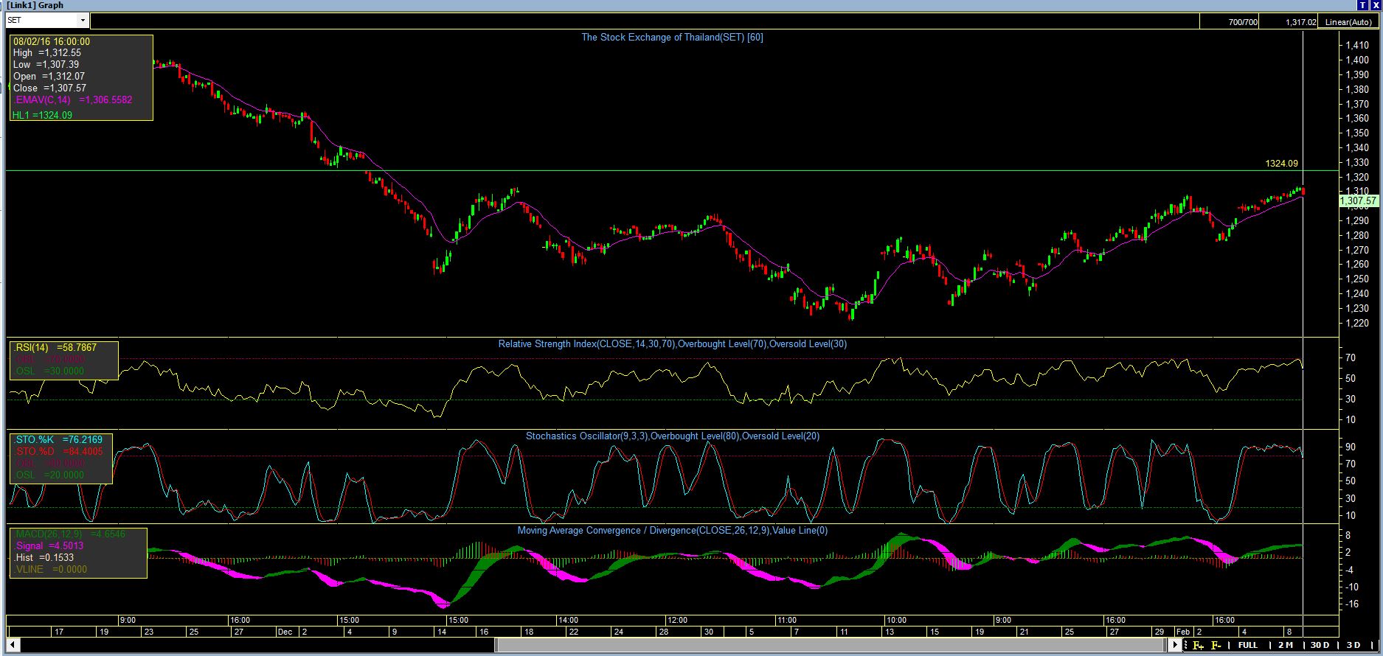Viewport: 1383px width, 656px height.
Task: Click the F+ zoom in icon
Action: coord(1198,646)
